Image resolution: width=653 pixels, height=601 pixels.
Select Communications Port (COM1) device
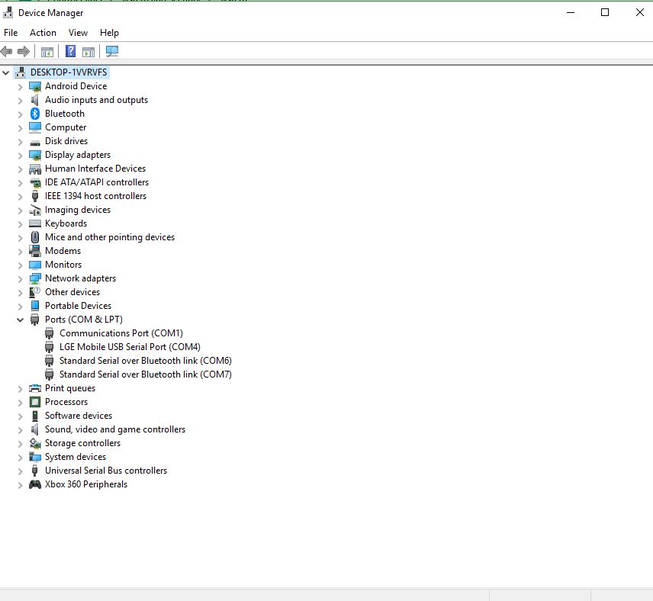121,333
